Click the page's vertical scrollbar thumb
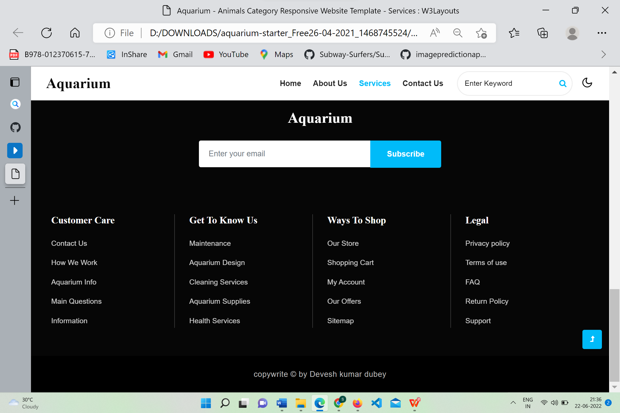The height and width of the screenshot is (413, 620). pyautogui.click(x=614, y=335)
